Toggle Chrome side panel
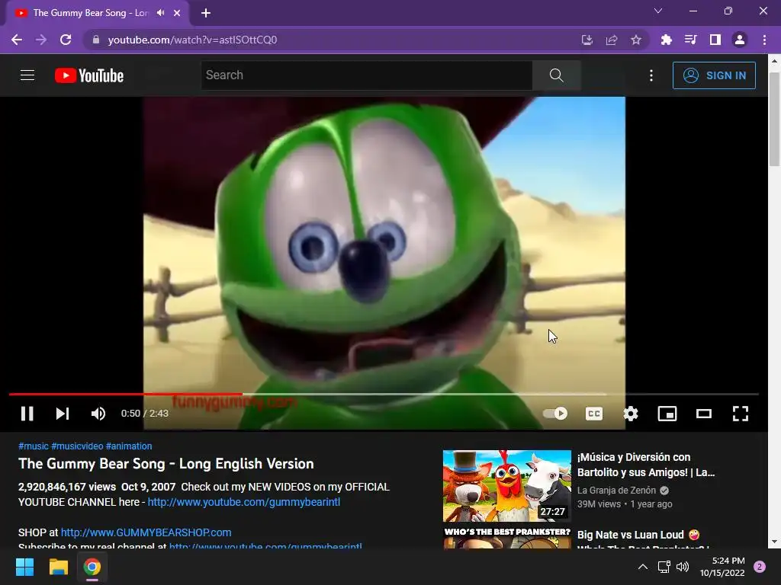 click(x=715, y=40)
